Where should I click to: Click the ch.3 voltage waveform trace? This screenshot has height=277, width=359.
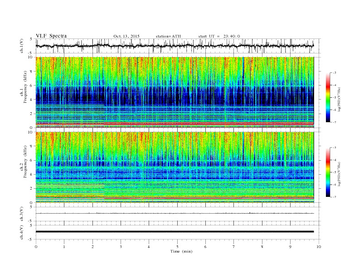tap(175, 213)
